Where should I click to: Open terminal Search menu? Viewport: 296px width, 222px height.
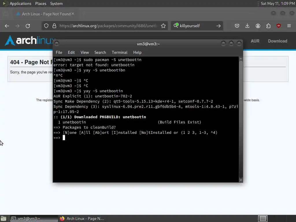click(x=100, y=53)
